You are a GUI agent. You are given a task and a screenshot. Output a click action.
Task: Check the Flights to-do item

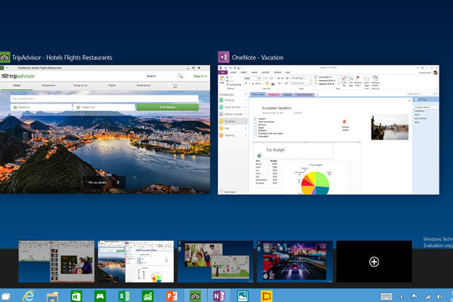(x=255, y=128)
